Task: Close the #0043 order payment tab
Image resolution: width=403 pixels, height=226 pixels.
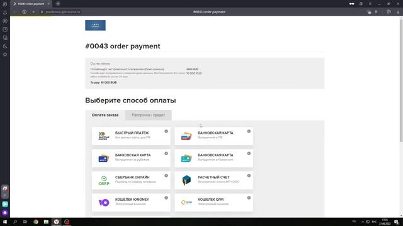Action: pos(48,4)
